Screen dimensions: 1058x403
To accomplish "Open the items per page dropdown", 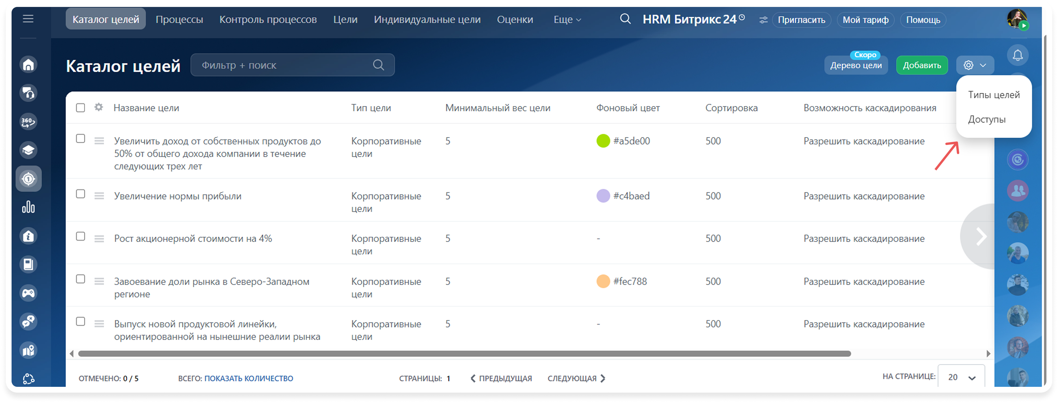I will click(x=961, y=377).
